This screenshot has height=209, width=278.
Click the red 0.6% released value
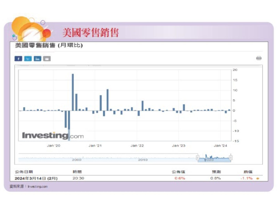[x=180, y=178]
